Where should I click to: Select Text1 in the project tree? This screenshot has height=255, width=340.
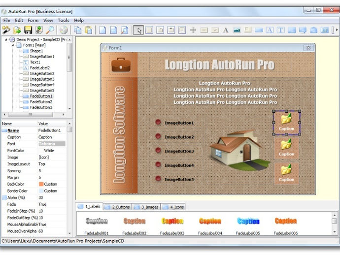click(35, 62)
